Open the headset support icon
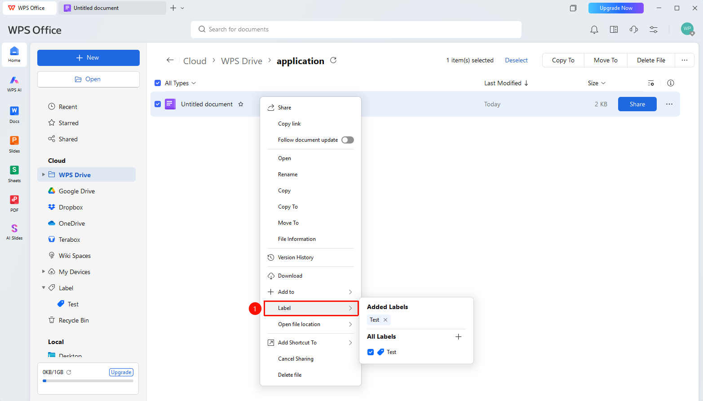 634,30
